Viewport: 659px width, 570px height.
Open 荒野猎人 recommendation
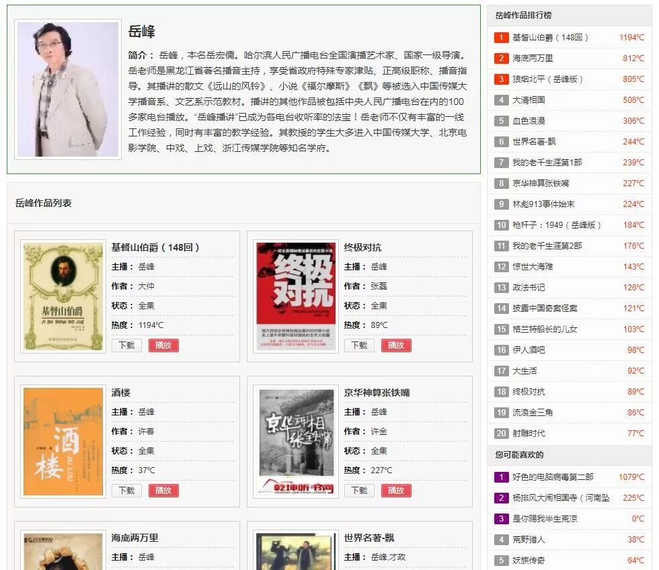click(529, 540)
